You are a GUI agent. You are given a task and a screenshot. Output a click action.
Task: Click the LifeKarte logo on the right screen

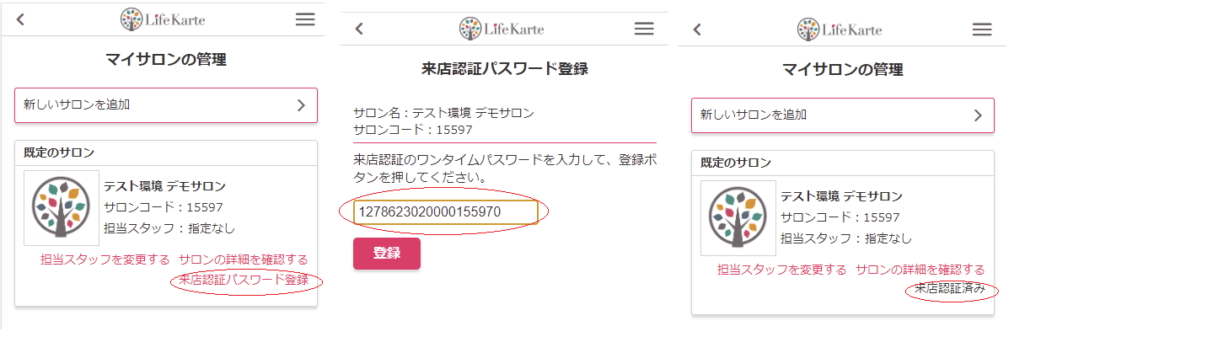click(840, 29)
